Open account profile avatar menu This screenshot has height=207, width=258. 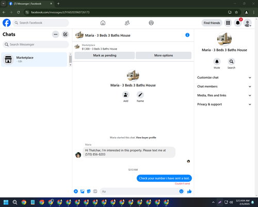248,23
